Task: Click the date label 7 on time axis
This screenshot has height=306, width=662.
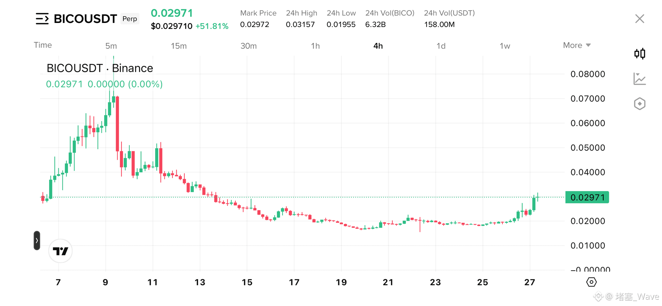Action: [58, 282]
